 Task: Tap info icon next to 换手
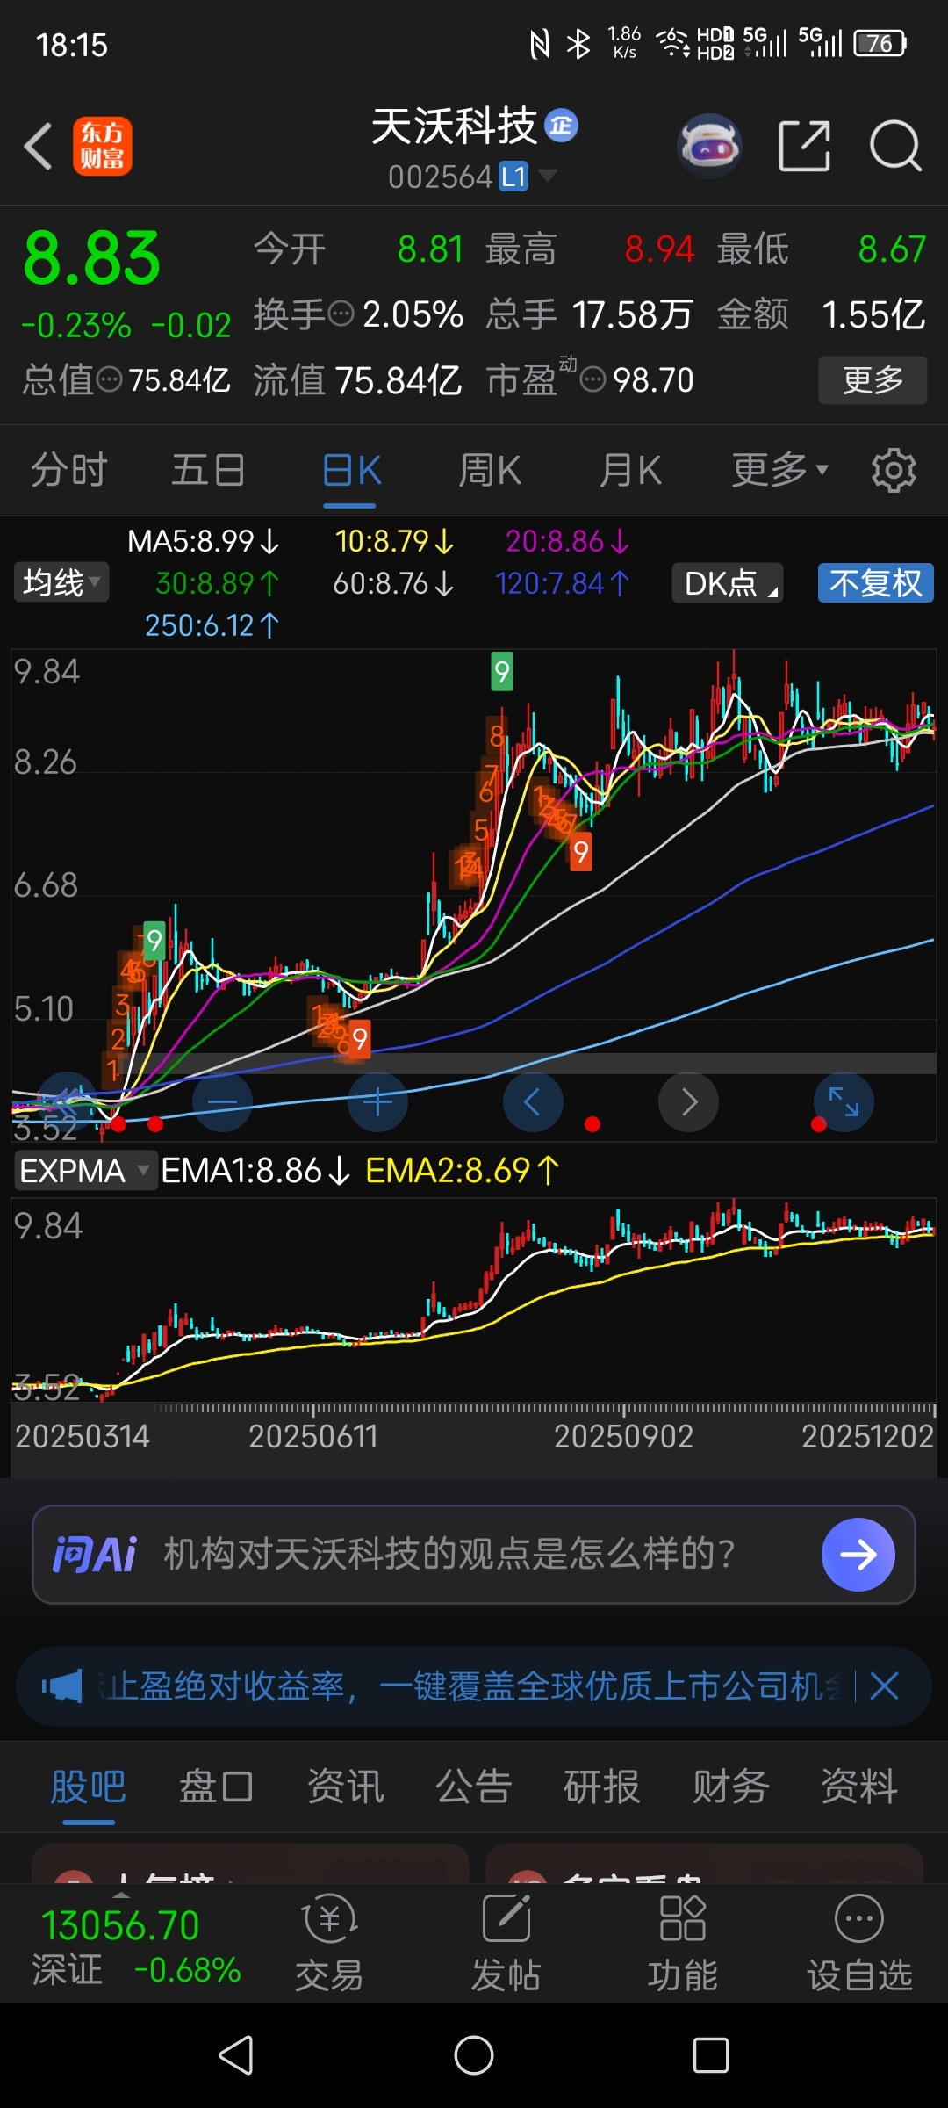341,314
